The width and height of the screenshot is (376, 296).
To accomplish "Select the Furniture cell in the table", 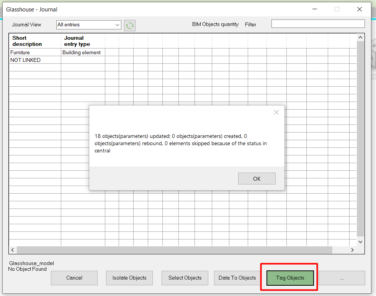I will click(x=35, y=52).
